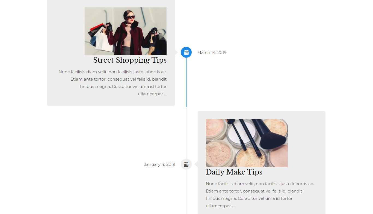This screenshot has width=373, height=214.
Task: Click the blue calendar icon for March 14
Action: pyautogui.click(x=186, y=52)
